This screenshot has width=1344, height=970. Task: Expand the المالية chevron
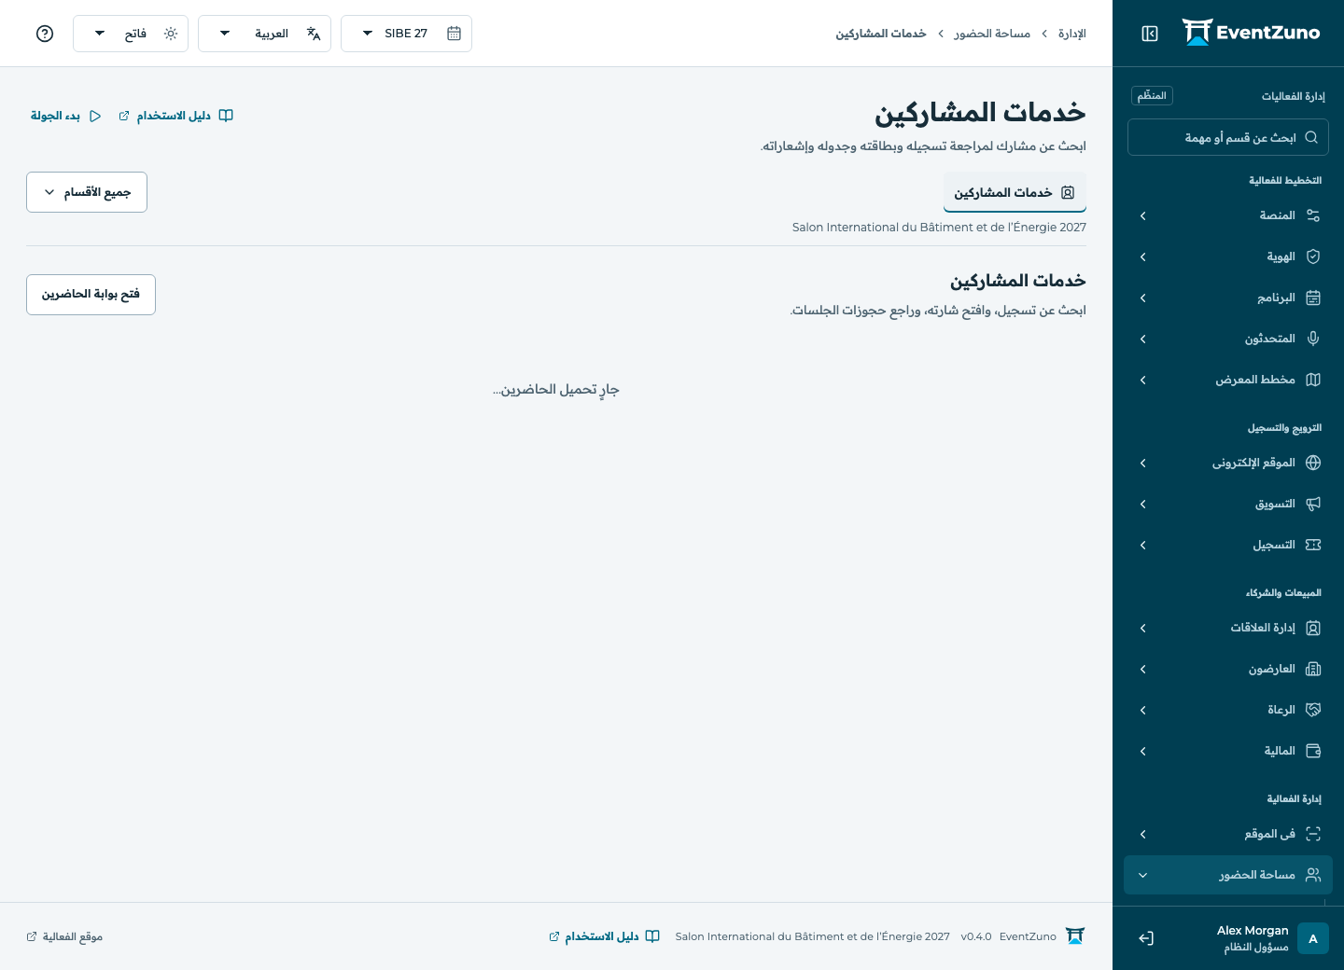1143,751
